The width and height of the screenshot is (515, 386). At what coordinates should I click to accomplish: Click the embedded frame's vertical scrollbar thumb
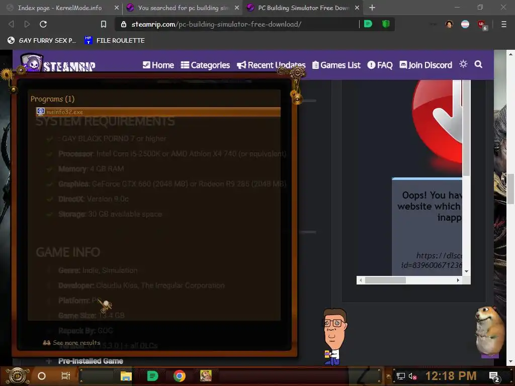(466, 128)
